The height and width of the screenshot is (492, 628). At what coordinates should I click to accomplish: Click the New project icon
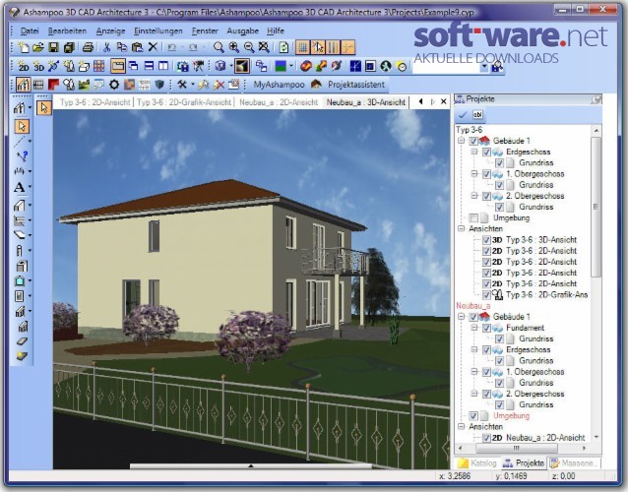click(24, 48)
